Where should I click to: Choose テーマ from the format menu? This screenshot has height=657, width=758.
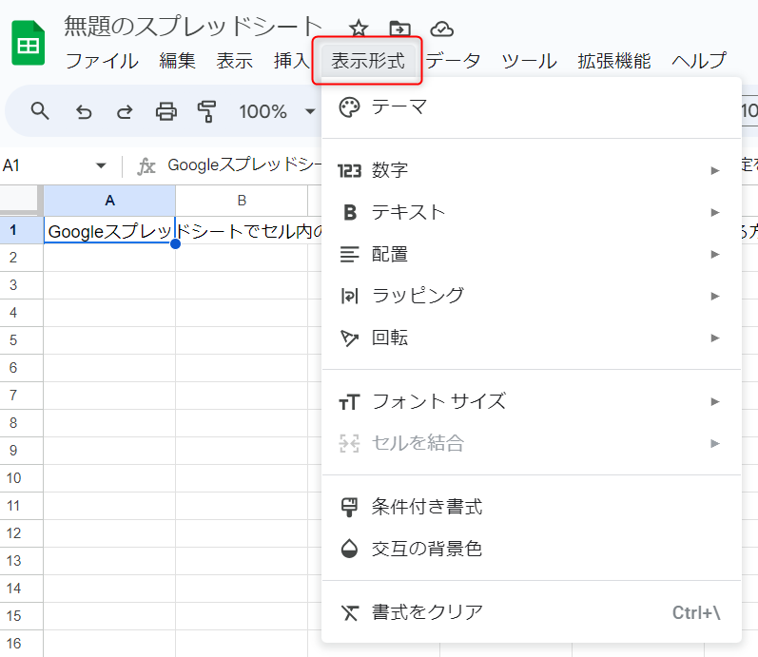pos(532,107)
